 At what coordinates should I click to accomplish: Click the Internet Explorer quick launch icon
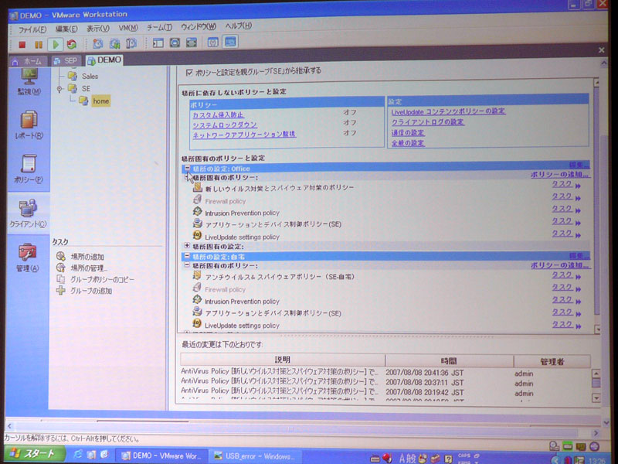78,455
